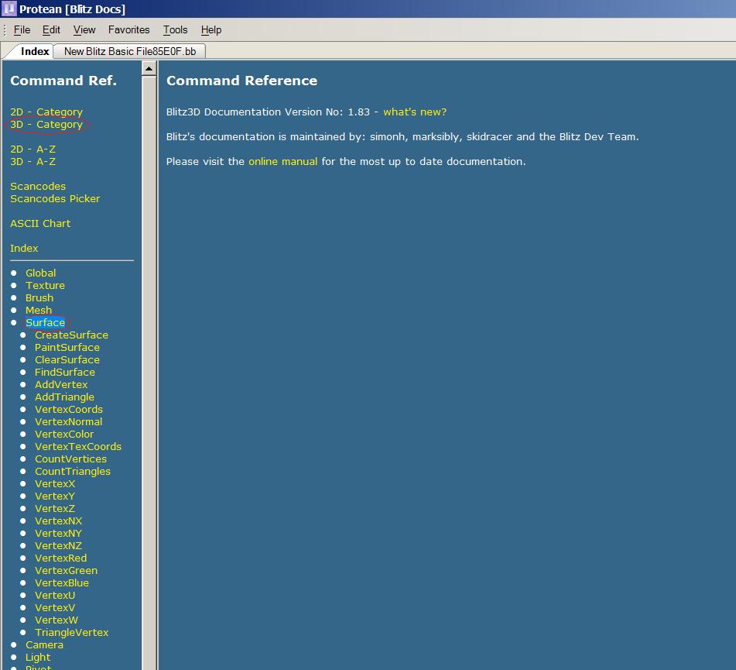The width and height of the screenshot is (736, 670).
Task: Open the 3D - A-Z command list
Action: pyautogui.click(x=33, y=161)
